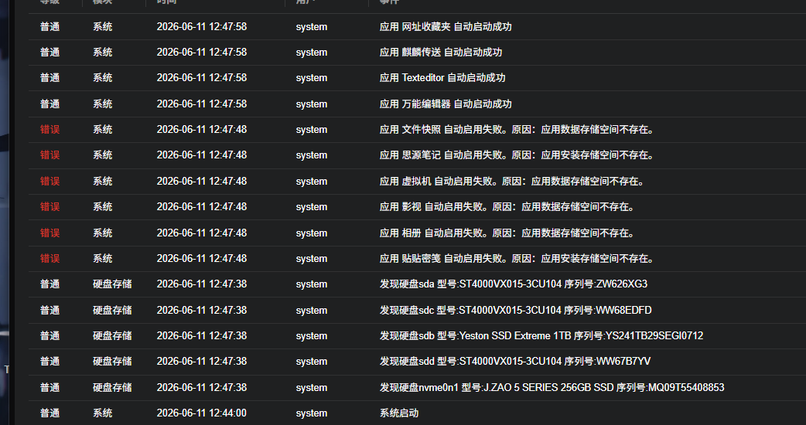Viewport: 806px width, 425px height.
Task: Click the 系统 module in 麒麟传送 row
Action: [x=102, y=53]
